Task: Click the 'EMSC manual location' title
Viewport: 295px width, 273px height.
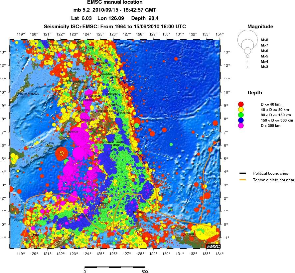Action: 115,2
